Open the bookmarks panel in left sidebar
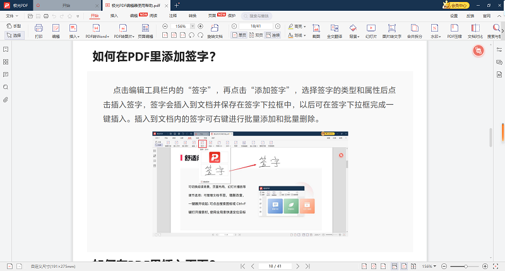 click(6, 49)
